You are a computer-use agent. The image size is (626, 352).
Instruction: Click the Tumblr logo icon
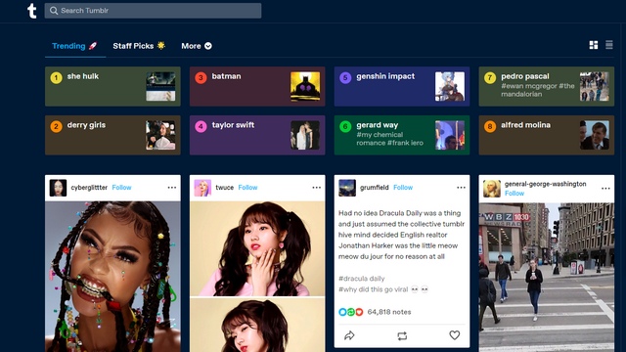(32, 11)
